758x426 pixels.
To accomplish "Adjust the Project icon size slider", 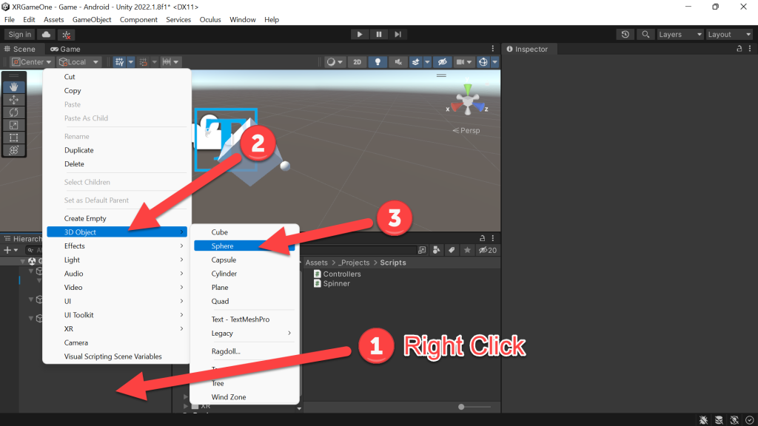I will point(474,407).
